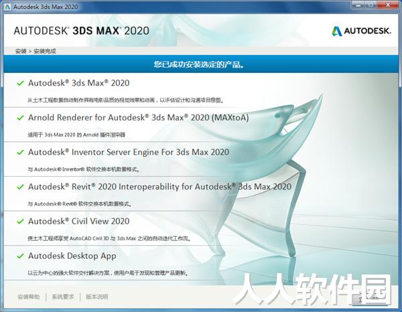Viewport: 402px width, 312px height.
Task: Close the Autodesk 3ds Max 2020 installer window
Action: pyautogui.click(x=388, y=5)
